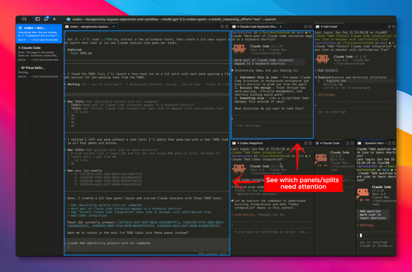Select the Question Mark tab

(372, 143)
